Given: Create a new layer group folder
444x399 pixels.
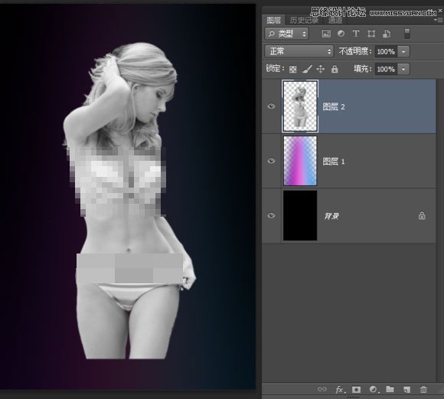Looking at the screenshot, I should pos(390,389).
